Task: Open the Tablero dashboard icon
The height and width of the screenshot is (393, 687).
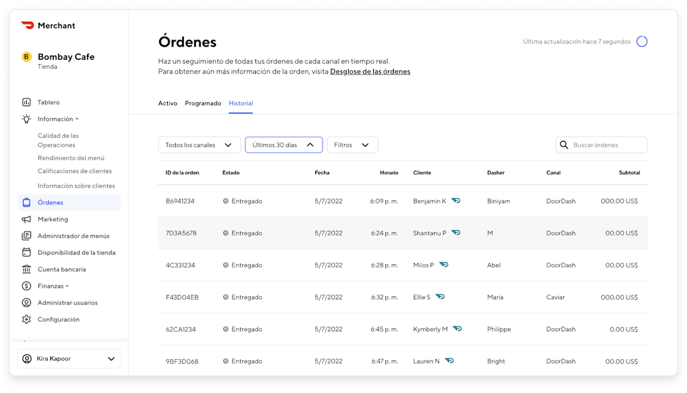Action: 26,102
